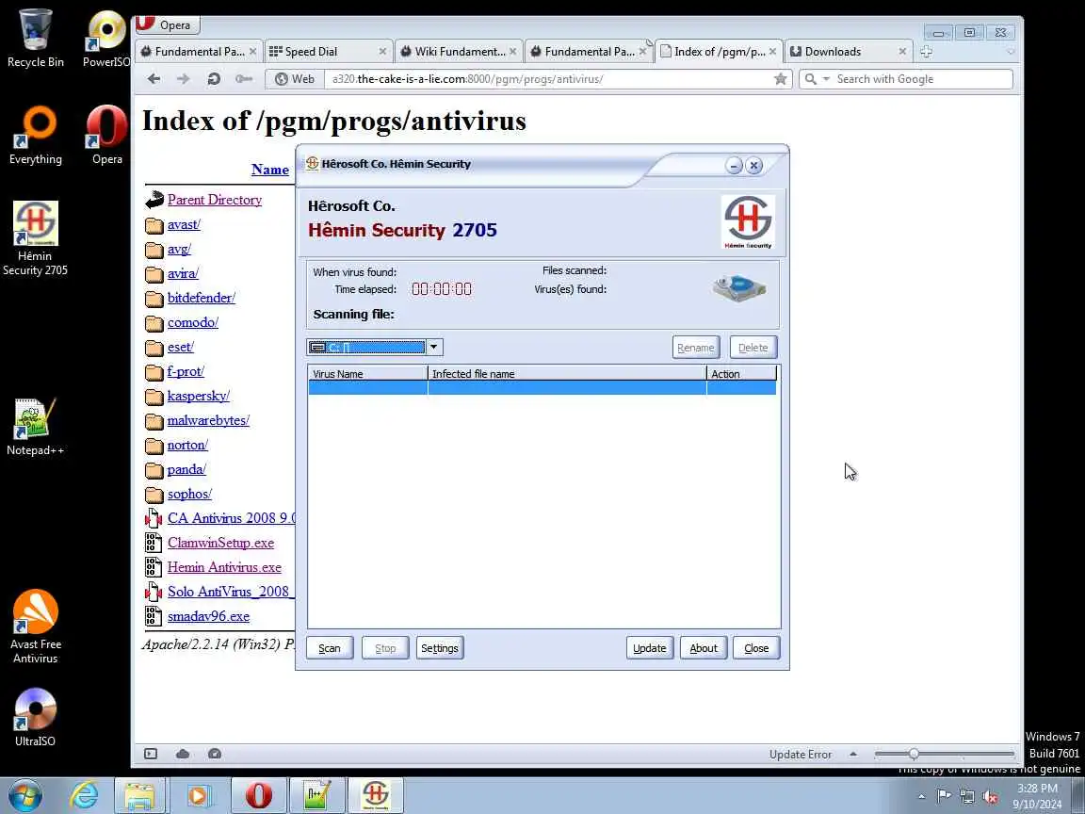Reload the page in Opera

coord(214,79)
